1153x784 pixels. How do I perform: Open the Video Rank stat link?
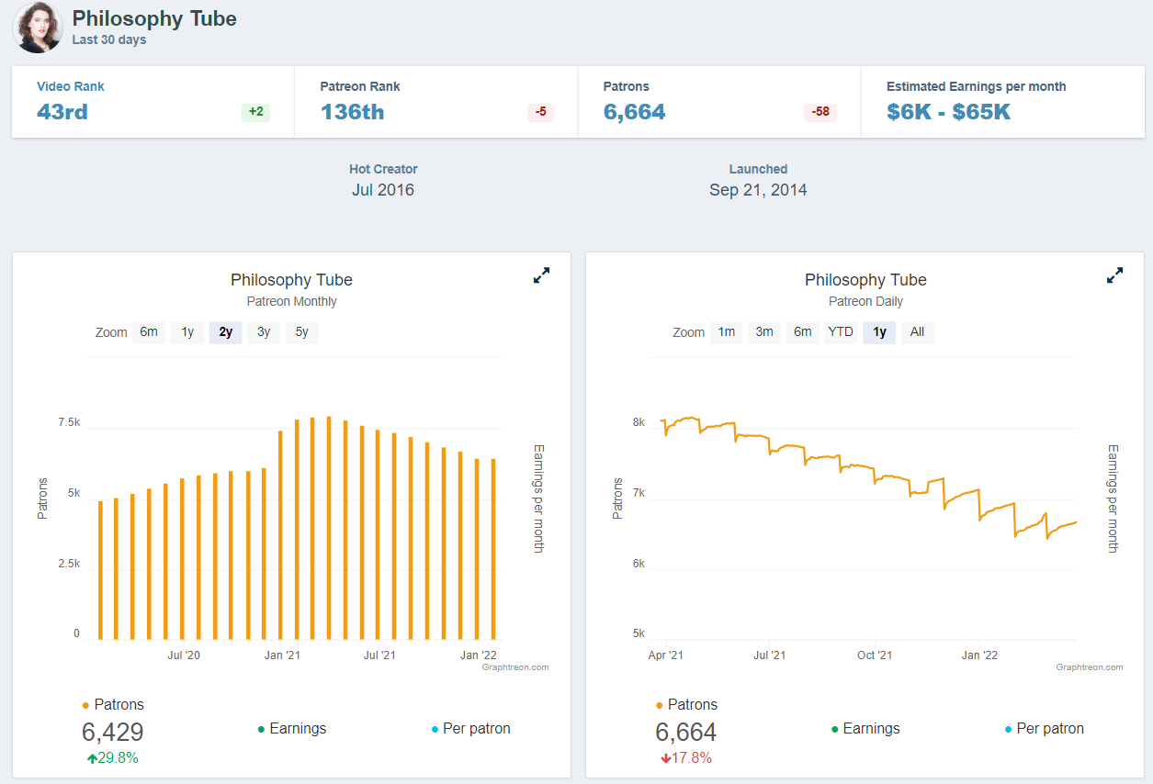tap(71, 86)
